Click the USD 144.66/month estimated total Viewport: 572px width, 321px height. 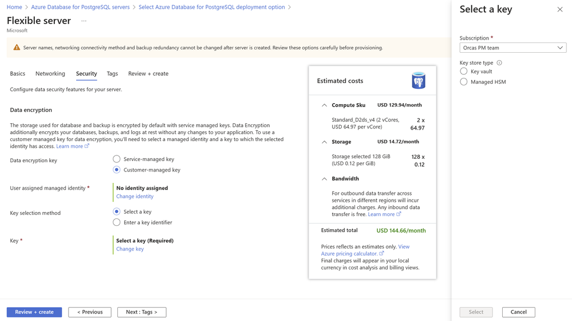click(x=401, y=230)
